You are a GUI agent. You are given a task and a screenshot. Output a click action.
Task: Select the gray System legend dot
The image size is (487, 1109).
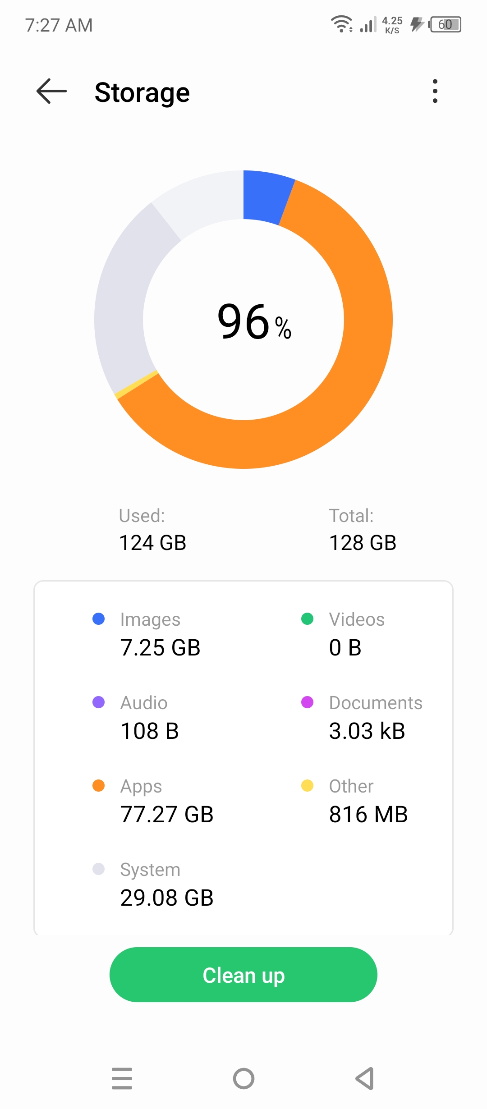[x=98, y=869]
